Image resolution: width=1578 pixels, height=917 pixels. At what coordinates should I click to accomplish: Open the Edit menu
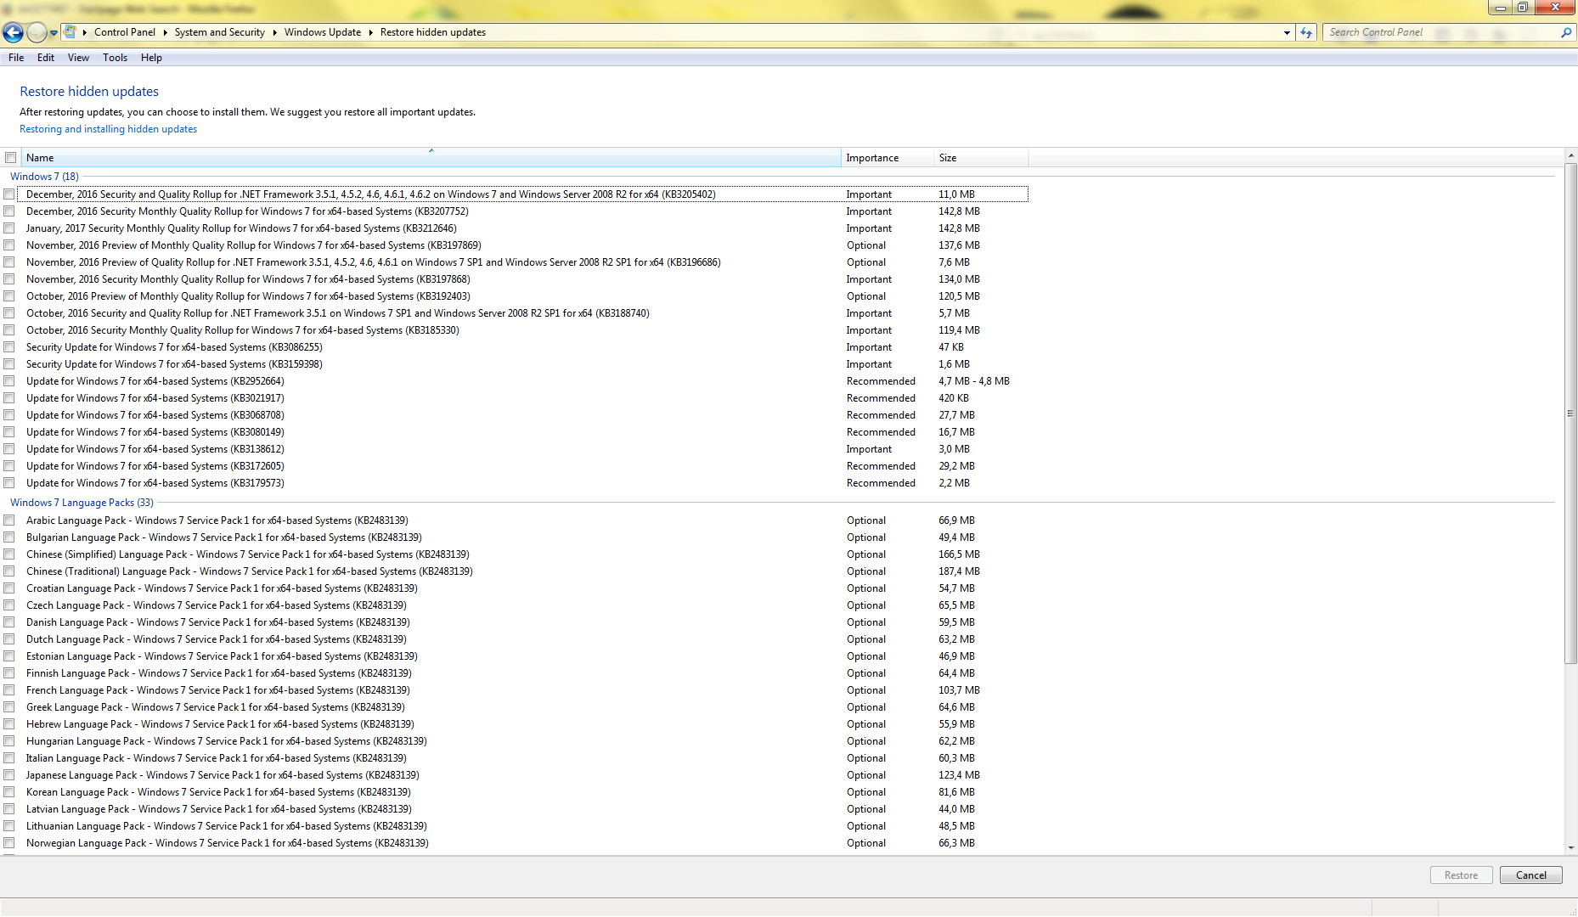click(x=46, y=58)
